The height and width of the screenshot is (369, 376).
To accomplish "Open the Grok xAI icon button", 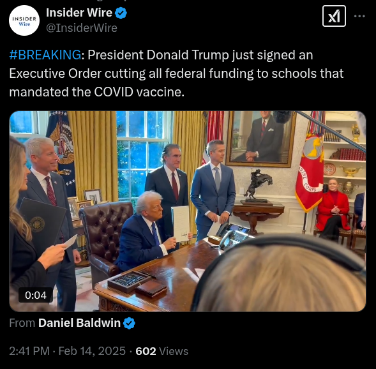I will tap(334, 16).
